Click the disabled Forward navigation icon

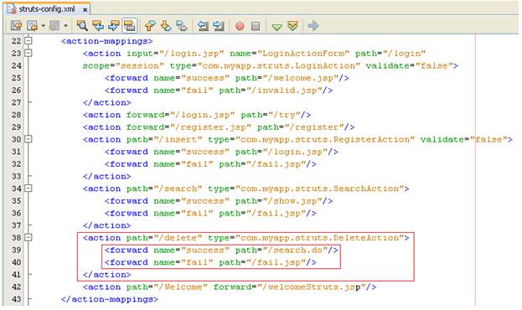(x=54, y=26)
